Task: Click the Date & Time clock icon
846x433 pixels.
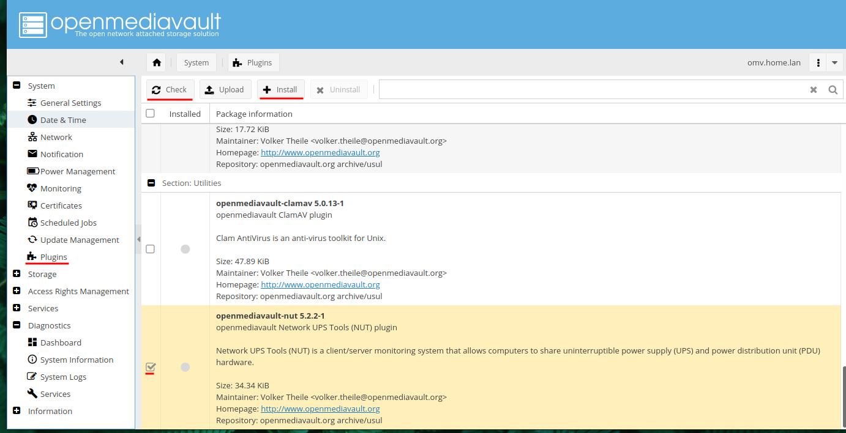Action: pos(32,120)
